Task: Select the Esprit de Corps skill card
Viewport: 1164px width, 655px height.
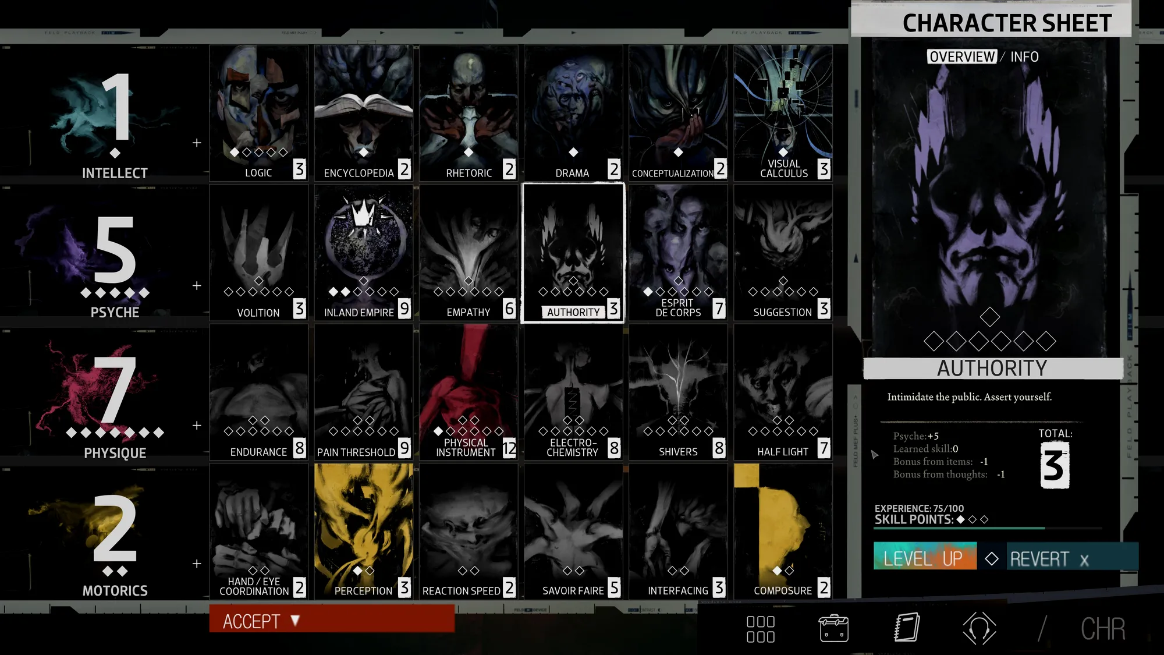Action: [x=678, y=253]
